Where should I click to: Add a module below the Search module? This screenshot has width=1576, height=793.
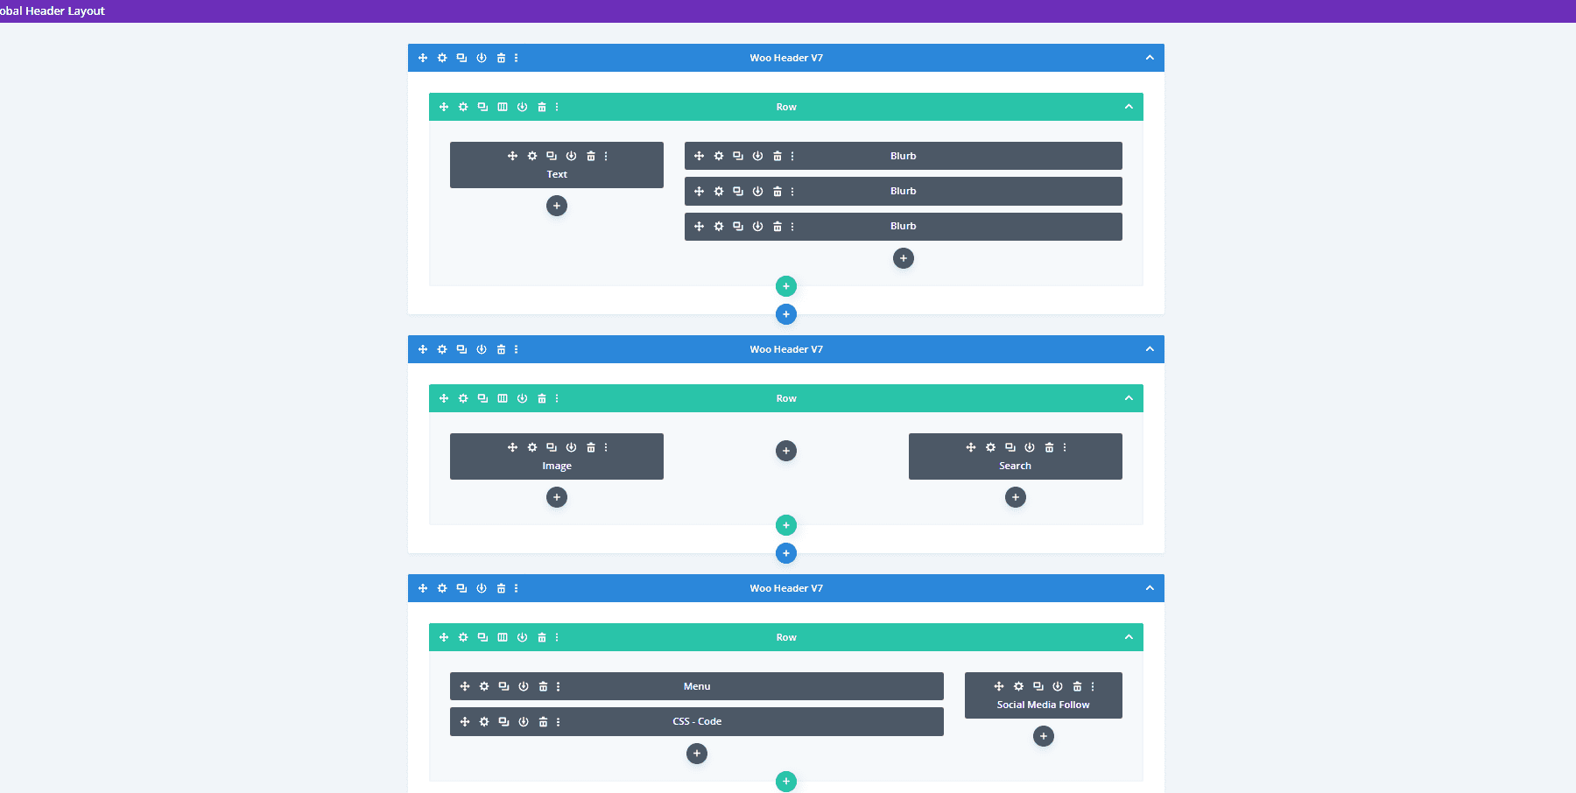tap(1016, 497)
